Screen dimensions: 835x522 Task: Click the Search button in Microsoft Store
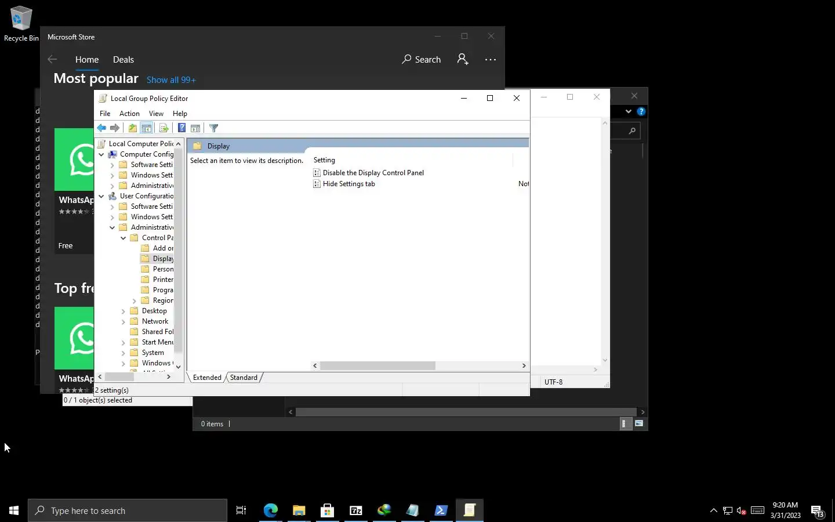422,59
